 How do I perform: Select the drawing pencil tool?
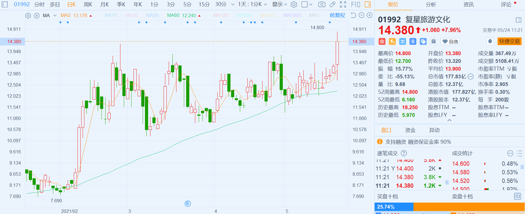coord(332,4)
